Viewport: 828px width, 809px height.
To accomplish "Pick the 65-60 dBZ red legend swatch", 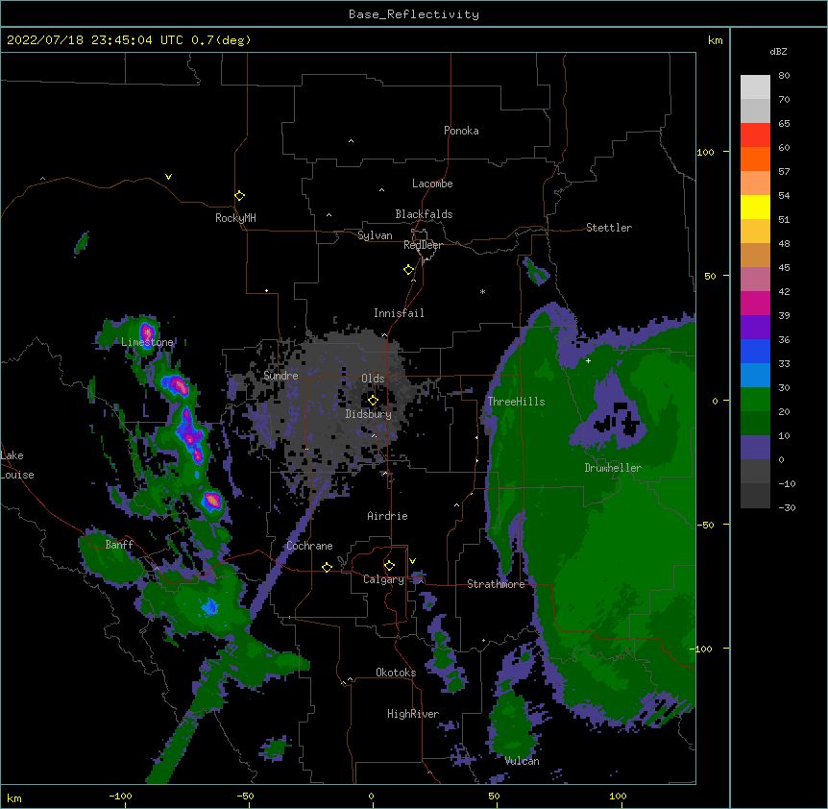I will tap(755, 135).
